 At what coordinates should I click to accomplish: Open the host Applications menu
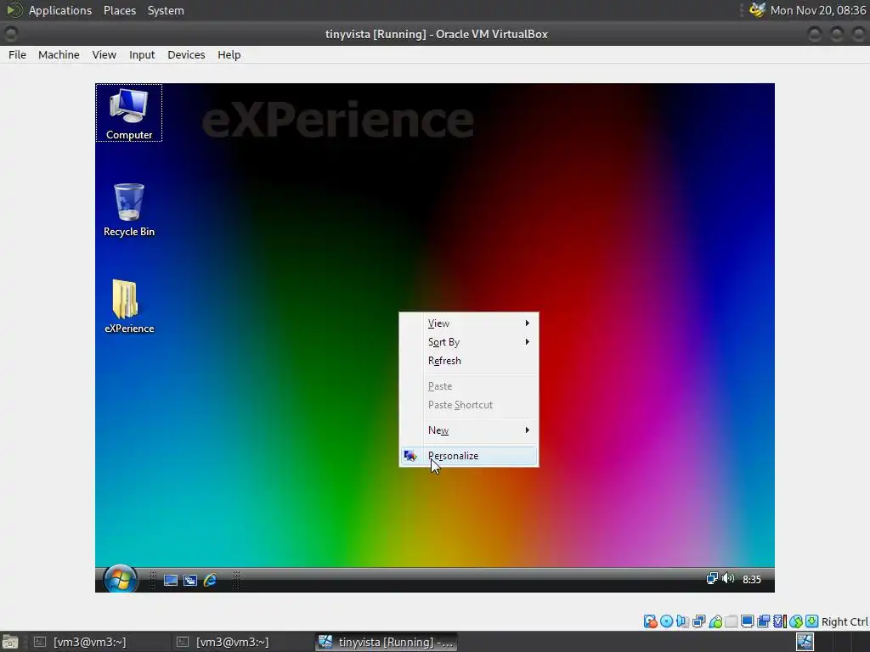(x=60, y=10)
